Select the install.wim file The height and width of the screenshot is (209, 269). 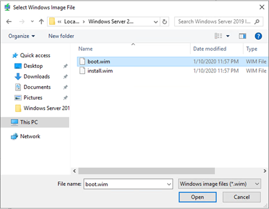[x=172, y=71]
